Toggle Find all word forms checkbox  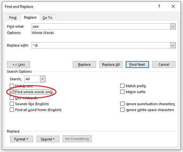click(x=12, y=110)
